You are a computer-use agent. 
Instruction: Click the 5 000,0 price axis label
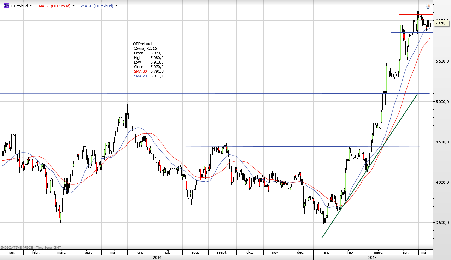tap(442, 102)
